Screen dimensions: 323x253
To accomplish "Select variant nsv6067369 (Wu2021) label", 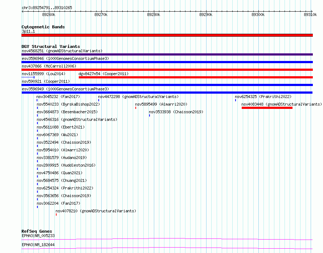I will pos(57,135).
